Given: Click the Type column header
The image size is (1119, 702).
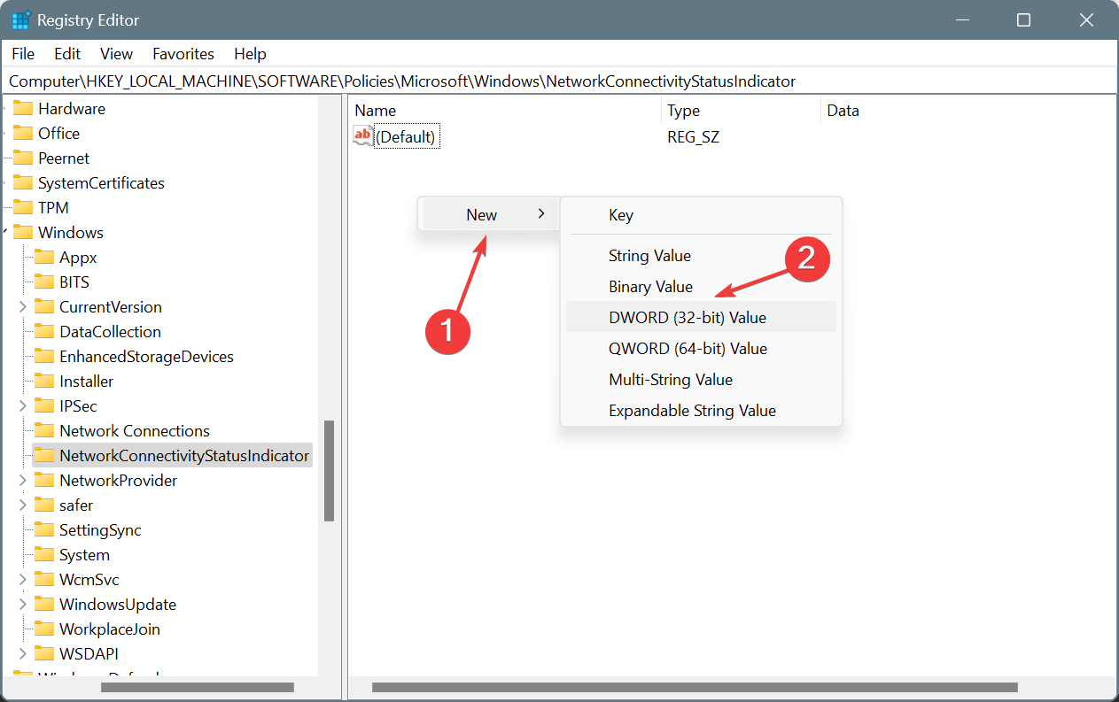Looking at the screenshot, I should (x=742, y=111).
